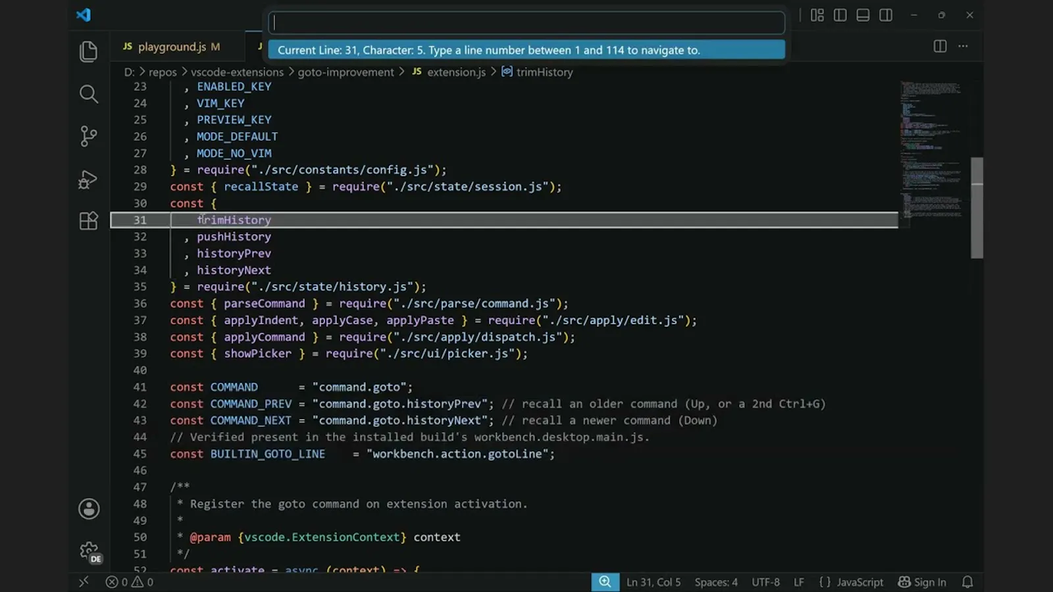This screenshot has width=1053, height=592.
Task: Click 'VIM_KEY' on line 24
Action: point(220,103)
